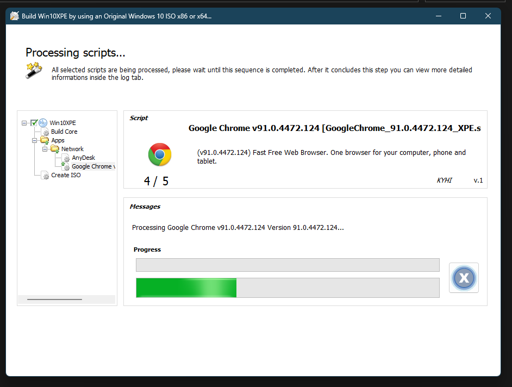
Task: Click the AnyDesk script gear icon
Action: click(66, 158)
